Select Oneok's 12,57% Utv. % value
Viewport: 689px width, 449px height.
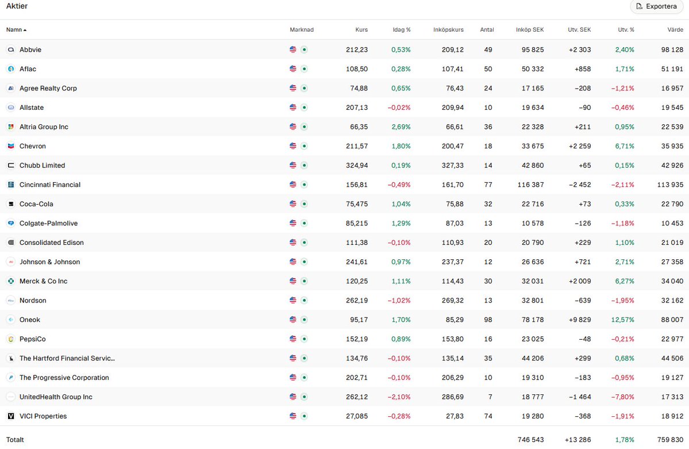[x=623, y=320]
